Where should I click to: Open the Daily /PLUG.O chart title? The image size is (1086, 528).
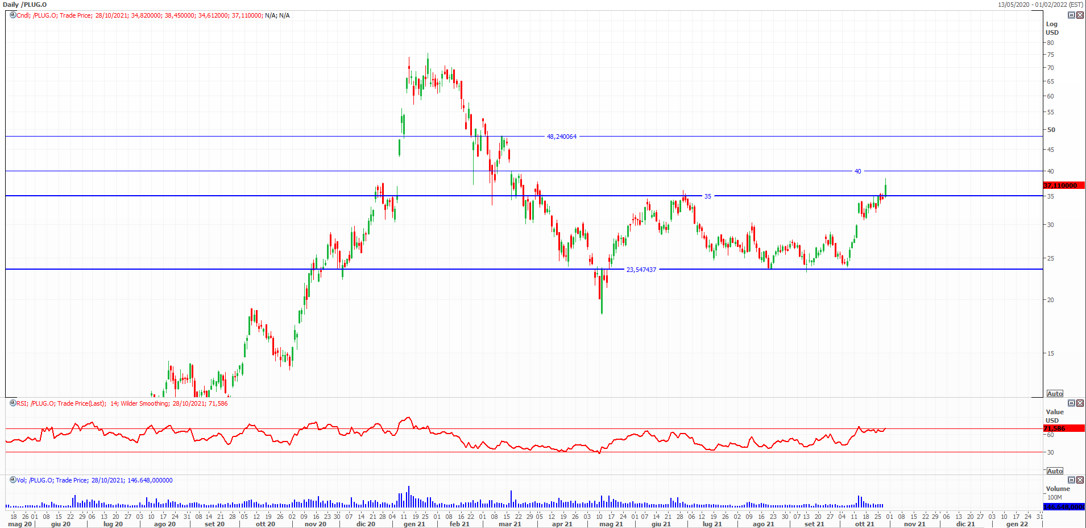[25, 5]
